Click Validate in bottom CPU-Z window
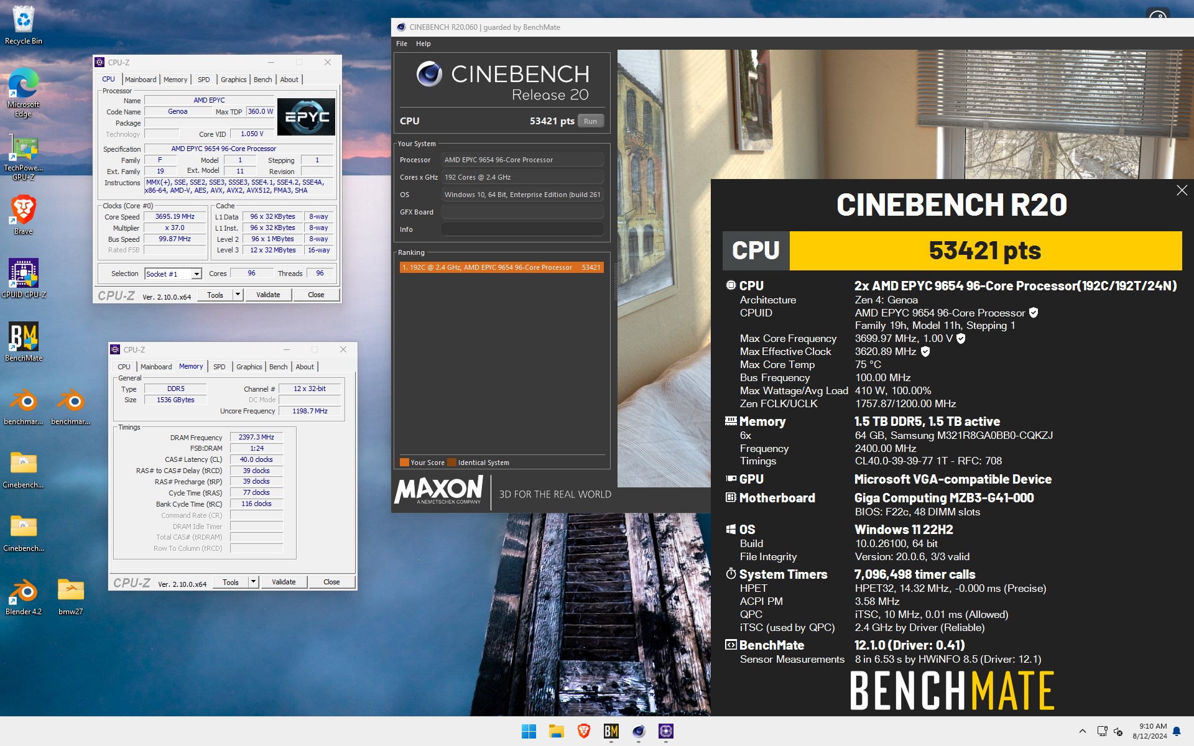Screen dimensions: 1194x746 (284, 582)
